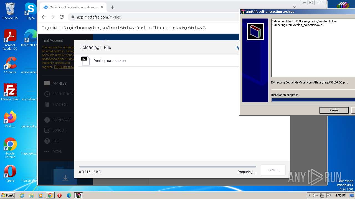
Task: Launch CCleaner from desktop
Action: [x=10, y=65]
